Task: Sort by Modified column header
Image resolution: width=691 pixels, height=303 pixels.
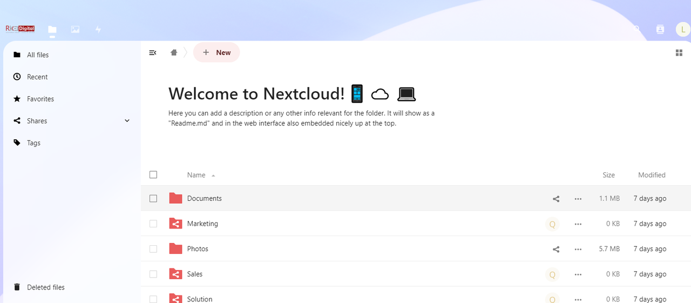Action: [x=652, y=175]
